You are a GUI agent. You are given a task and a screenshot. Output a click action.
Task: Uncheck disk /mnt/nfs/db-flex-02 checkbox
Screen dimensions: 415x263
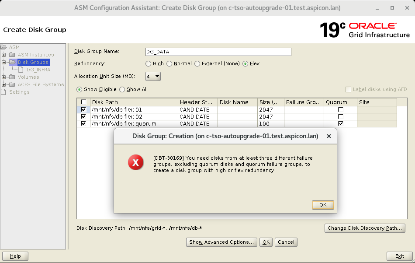click(83, 116)
